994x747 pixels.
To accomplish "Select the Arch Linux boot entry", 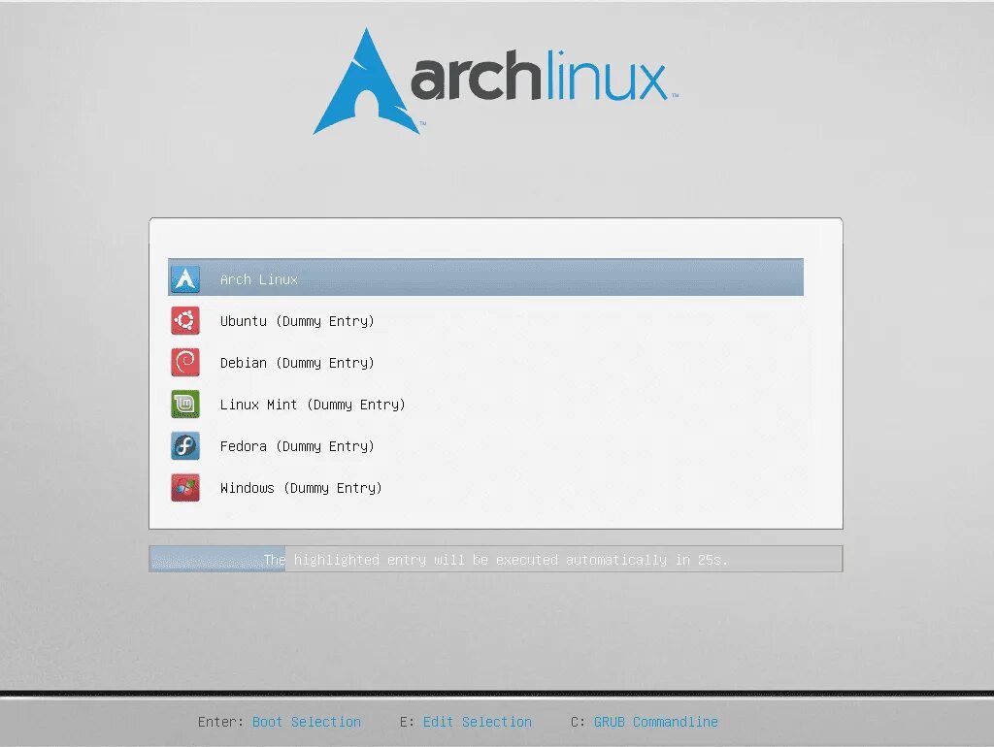I will tap(485, 276).
